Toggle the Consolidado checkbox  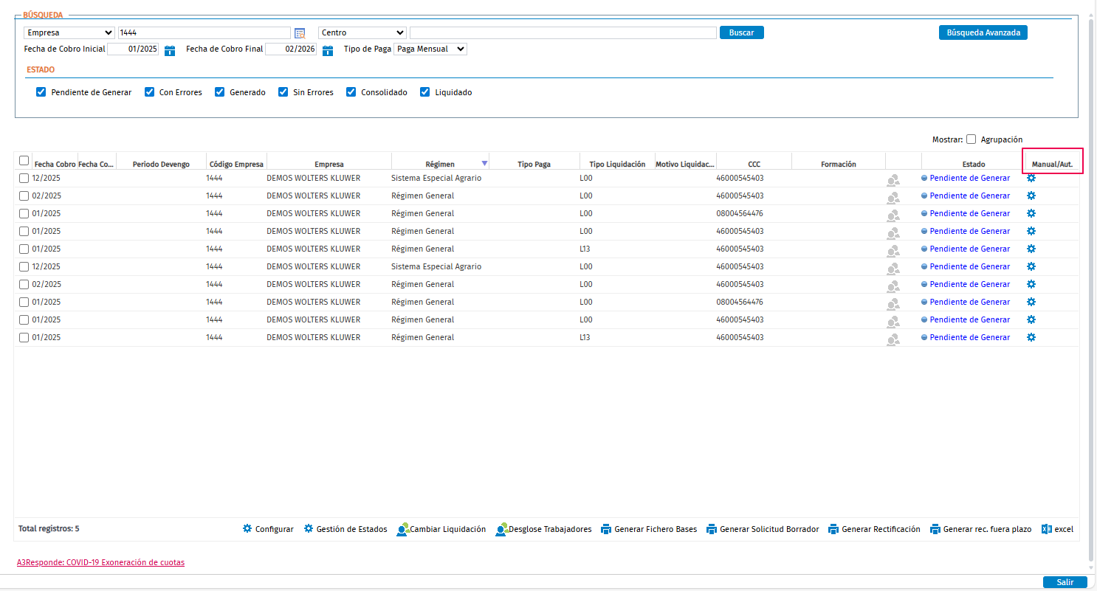click(351, 92)
